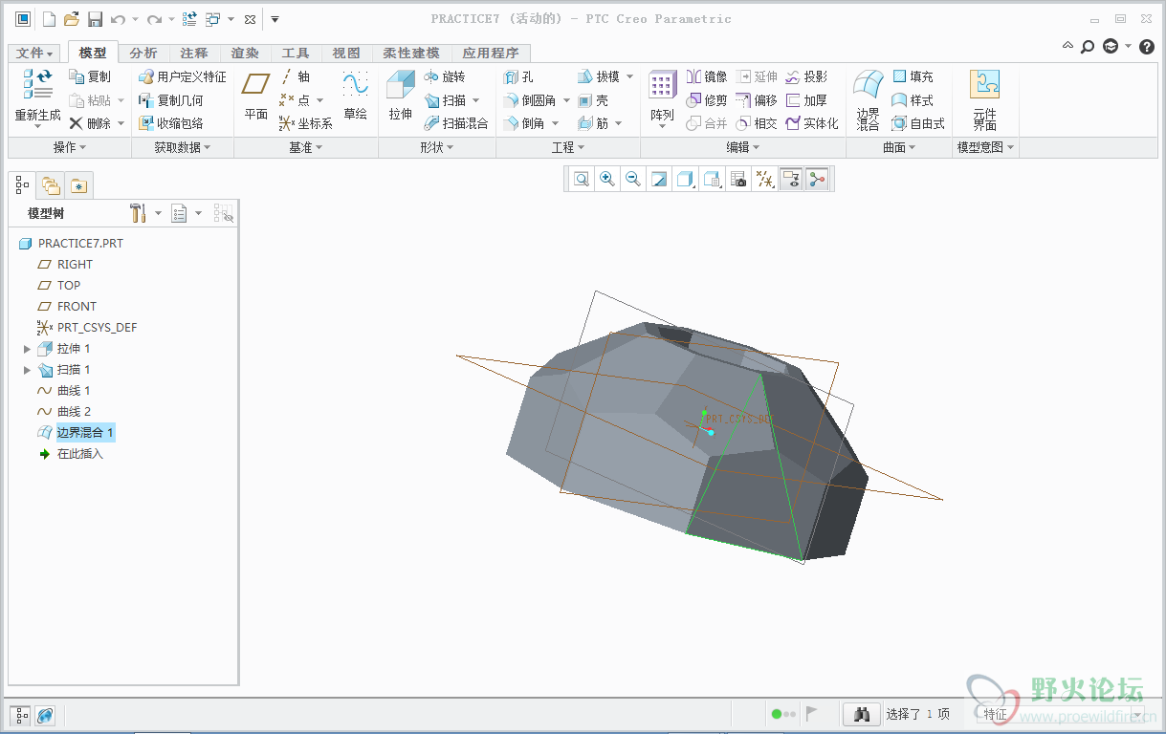This screenshot has height=734, width=1166.
Task: Click the Refit zoom icon in view toolbar
Action: (x=581, y=179)
